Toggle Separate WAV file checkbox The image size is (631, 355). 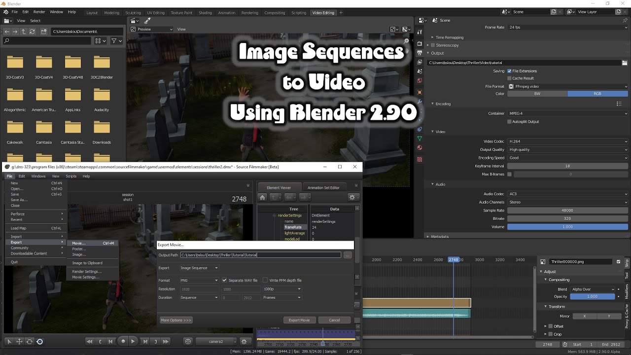coord(224,281)
